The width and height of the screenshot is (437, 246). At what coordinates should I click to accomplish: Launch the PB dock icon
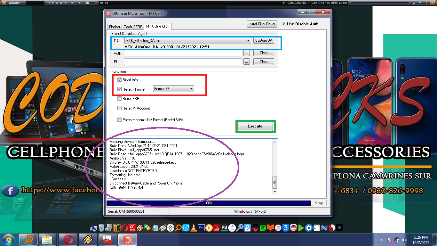click(224, 228)
